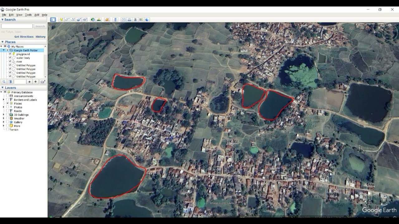Image resolution: width=399 pixels, height=224 pixels.
Task: Enable the Roads layer checkbox
Action: 7,111
